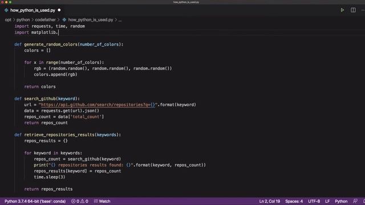This screenshot has height=205, width=365.
Task: Open the 'python' breadcrumb folder
Action: pos(23,20)
